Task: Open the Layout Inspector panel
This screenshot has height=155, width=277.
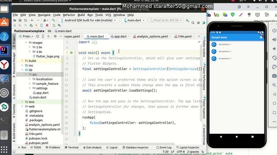Action: tap(188, 147)
